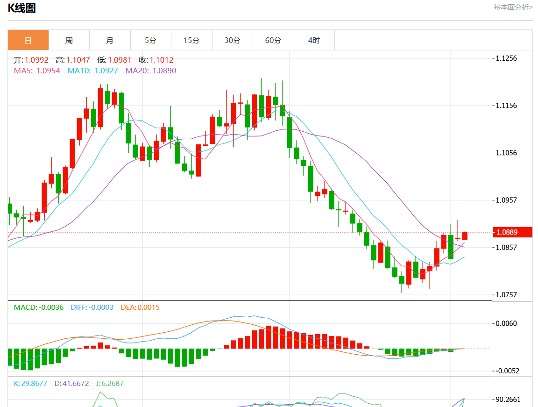The height and width of the screenshot is (407, 538).
Task: Show the 30分 interval chart
Action: point(232,40)
